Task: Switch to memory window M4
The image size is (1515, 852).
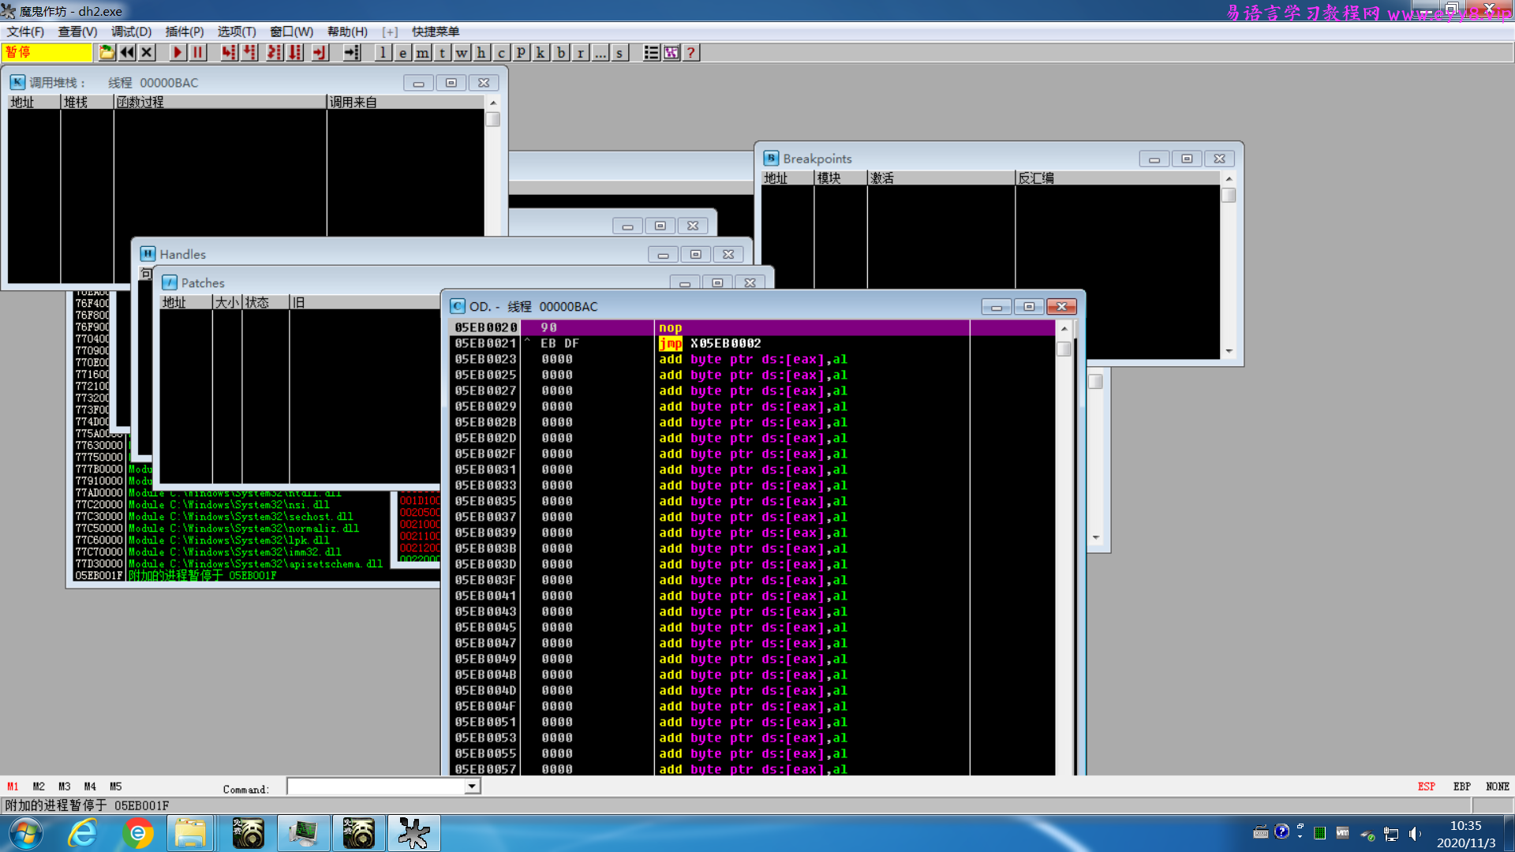Action: [x=90, y=787]
